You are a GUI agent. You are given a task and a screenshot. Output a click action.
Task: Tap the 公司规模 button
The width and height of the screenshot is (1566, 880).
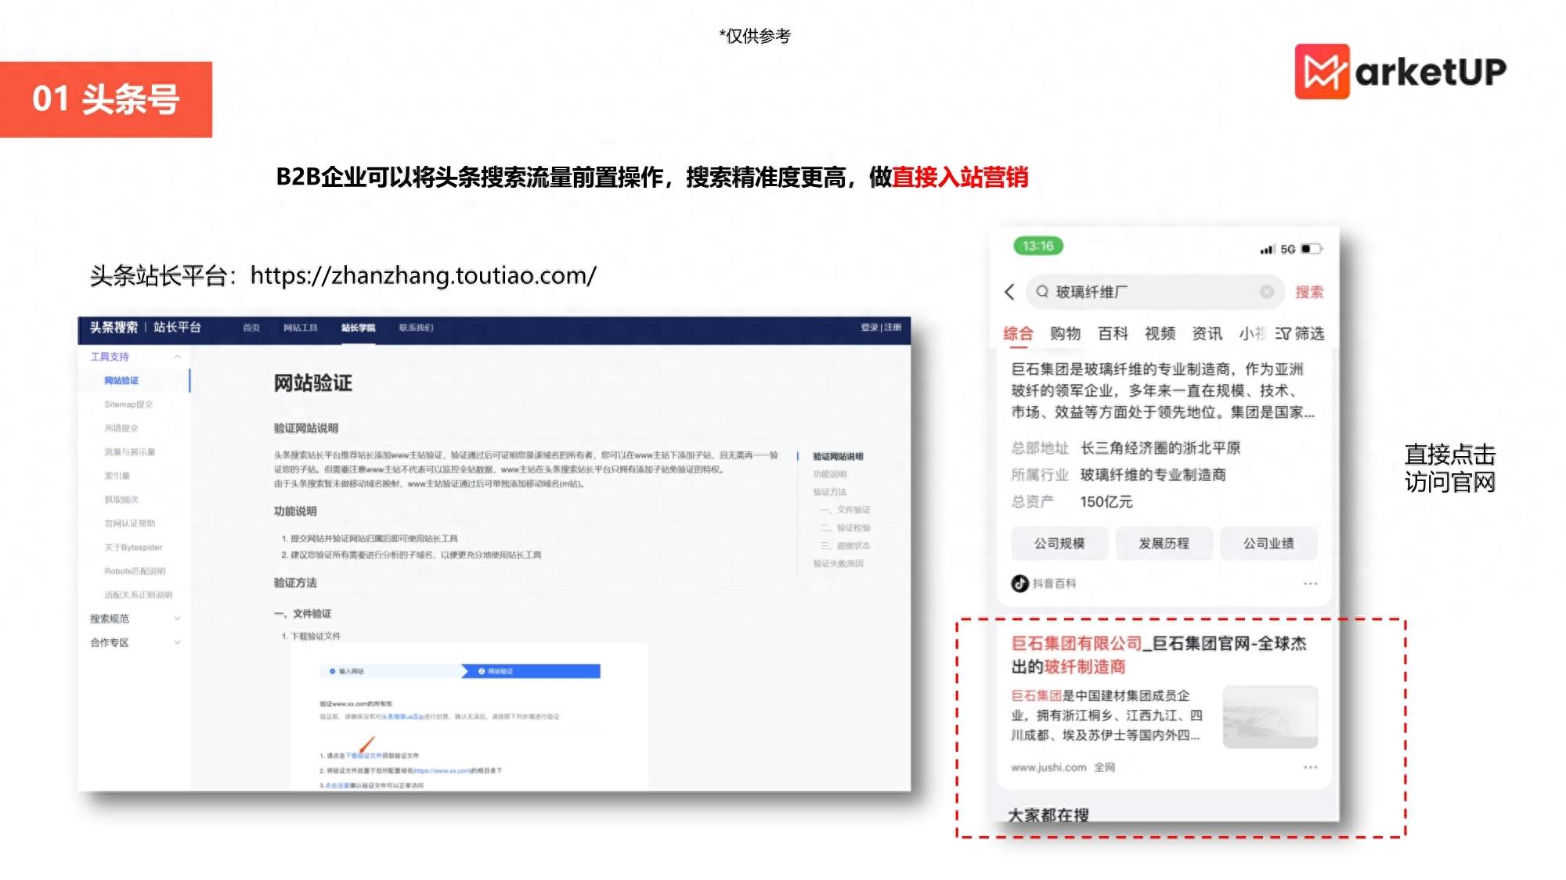[x=1059, y=543]
